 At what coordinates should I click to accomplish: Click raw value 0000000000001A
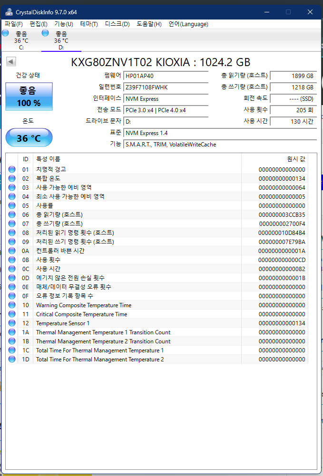(282, 251)
